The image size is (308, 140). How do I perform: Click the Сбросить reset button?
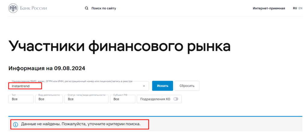tap(187, 86)
